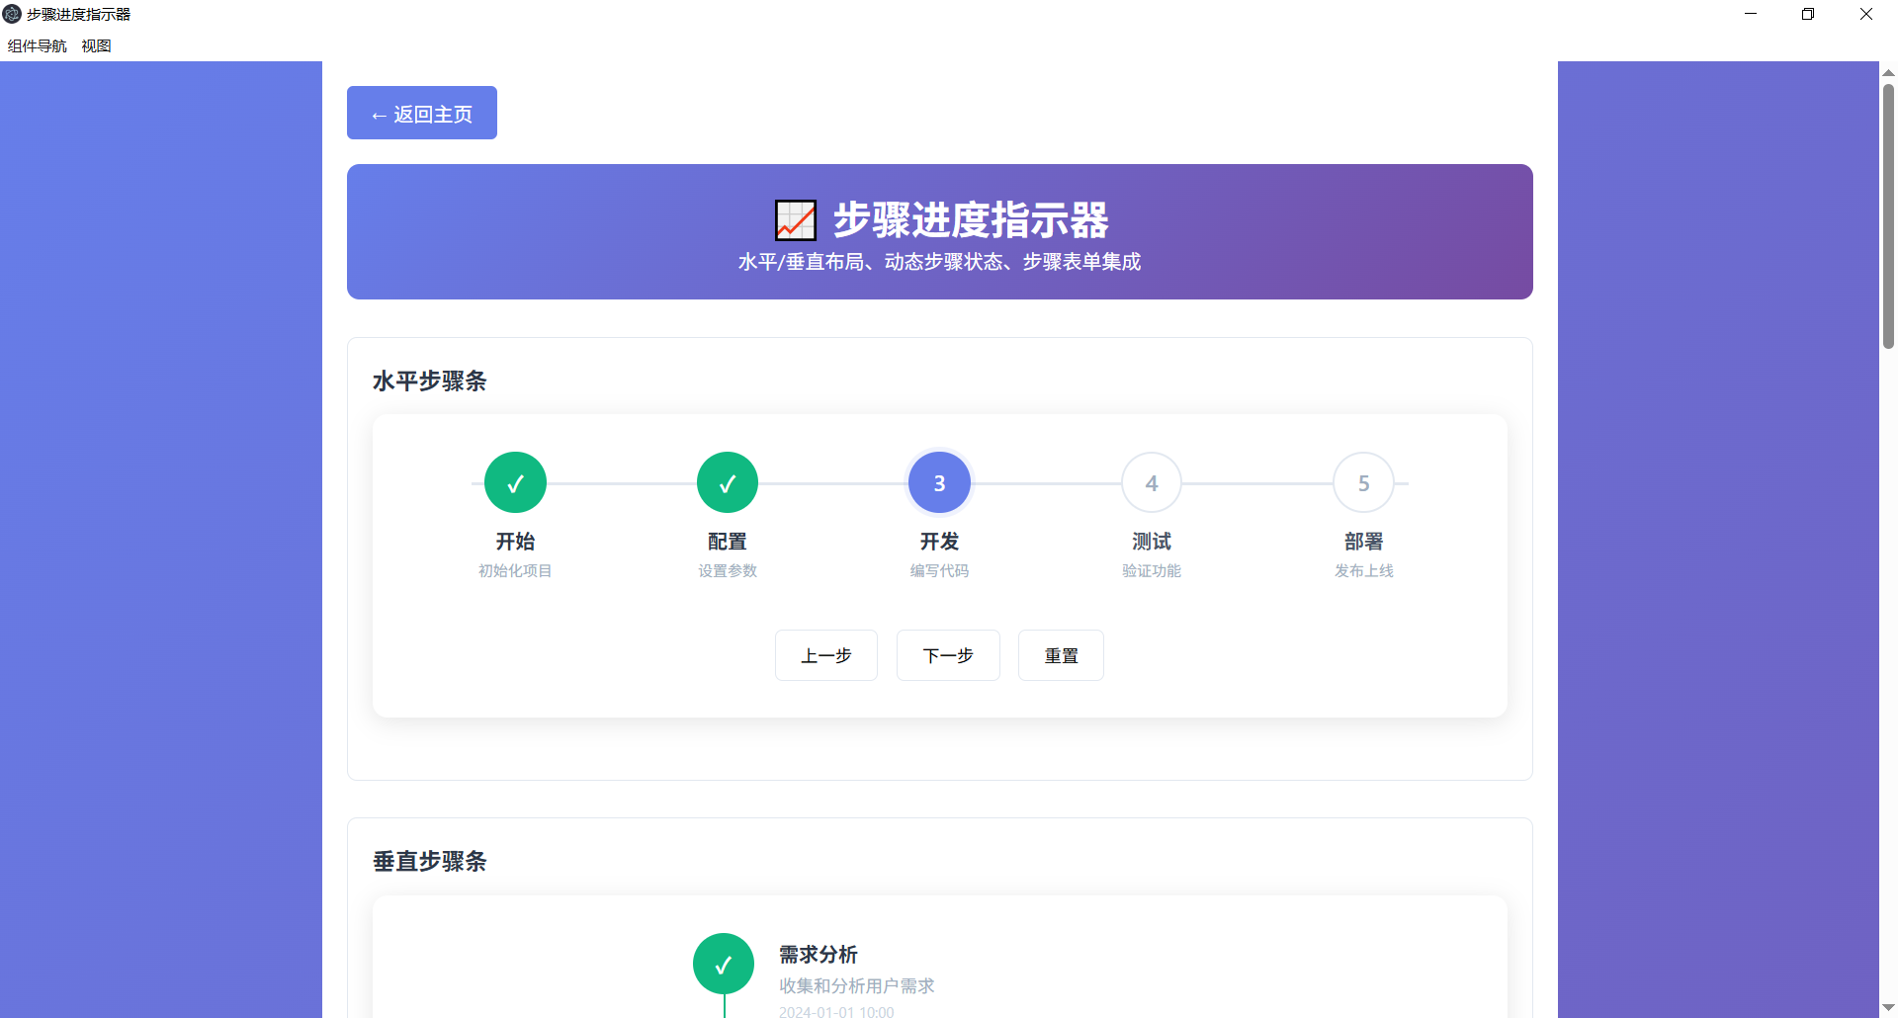Click the 上一步 button
This screenshot has width=1898, height=1018.
tap(826, 655)
